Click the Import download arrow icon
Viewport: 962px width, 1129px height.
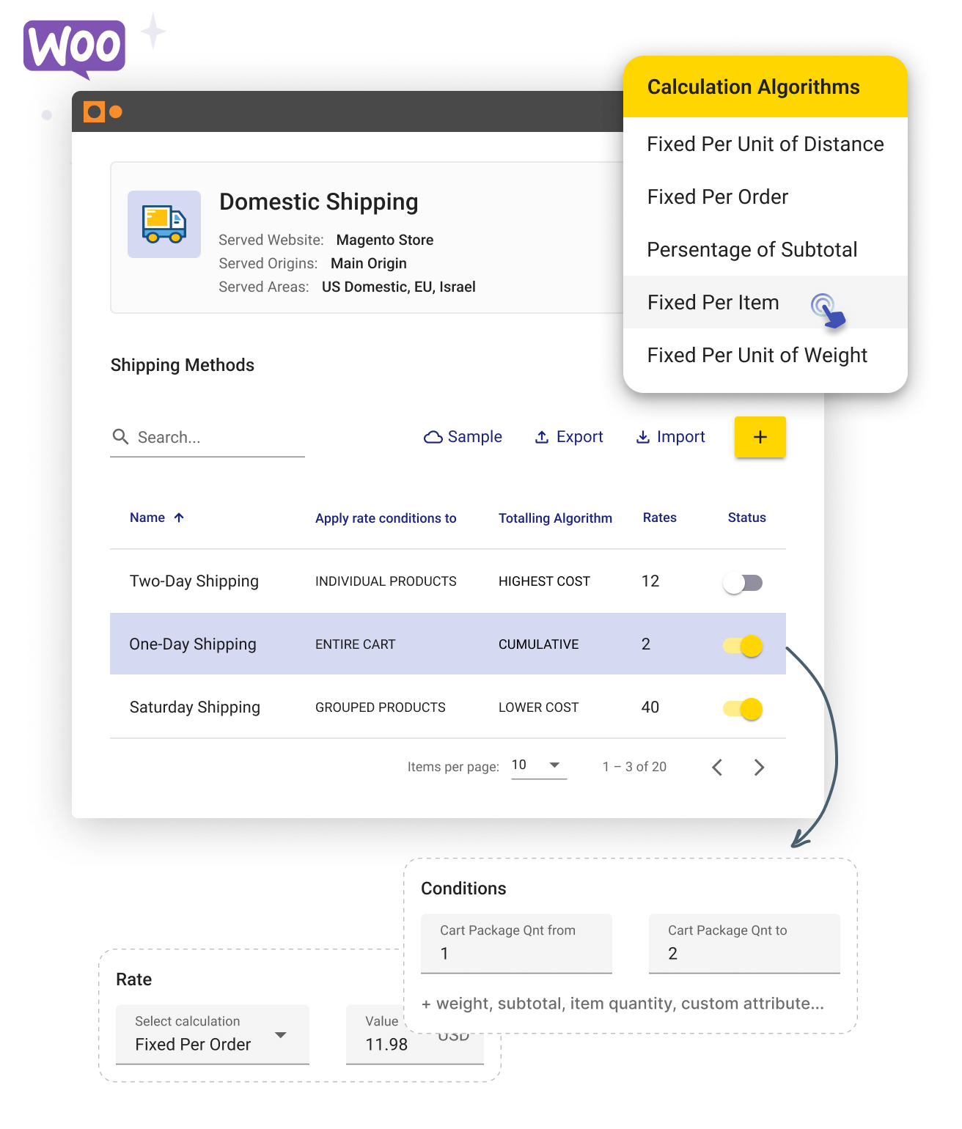pyautogui.click(x=642, y=437)
